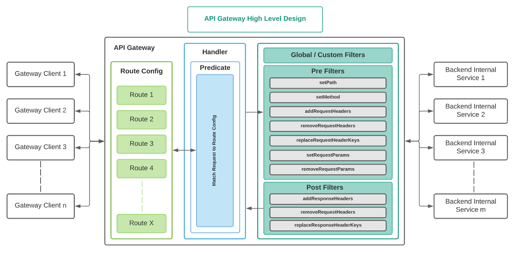Select the Gateway Client n box
516x253 pixels.
point(41,206)
